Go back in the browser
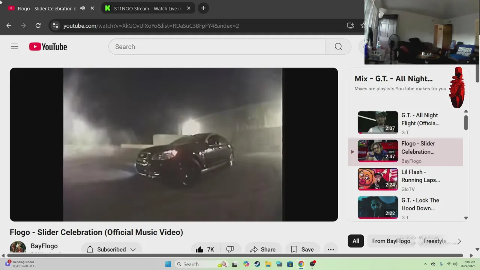 click(x=9, y=25)
